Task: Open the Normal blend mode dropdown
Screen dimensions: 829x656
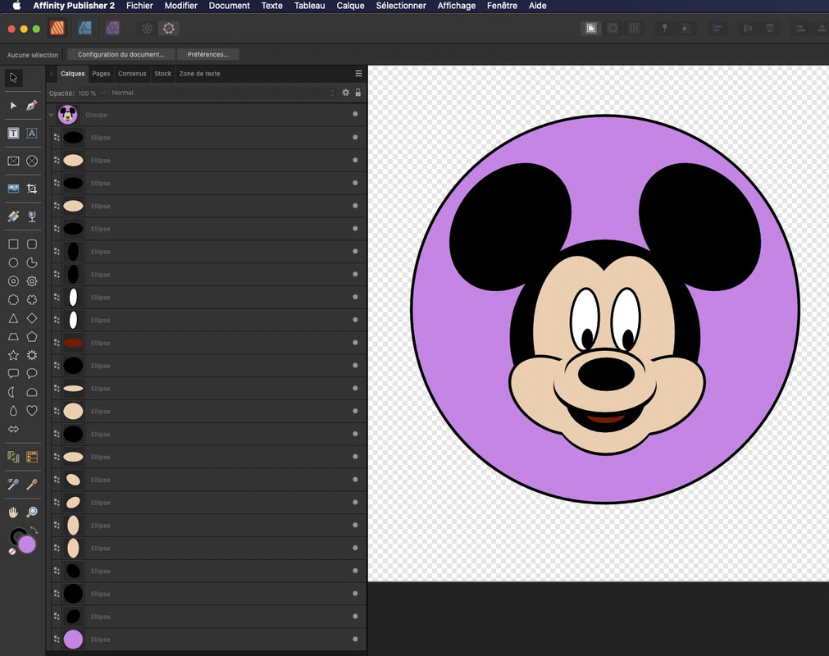Action: 222,93
